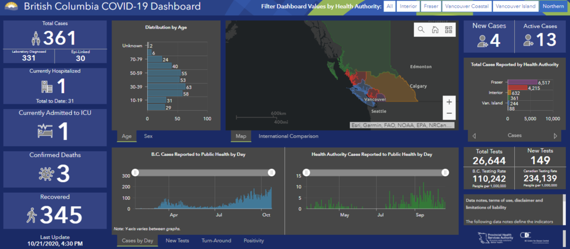The height and width of the screenshot is (249, 570).
Task: Click the ICU bed icon
Action: click(45, 130)
